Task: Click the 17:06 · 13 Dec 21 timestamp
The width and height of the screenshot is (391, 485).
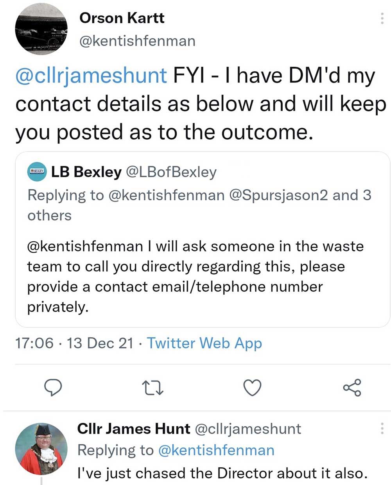Action: (x=74, y=343)
